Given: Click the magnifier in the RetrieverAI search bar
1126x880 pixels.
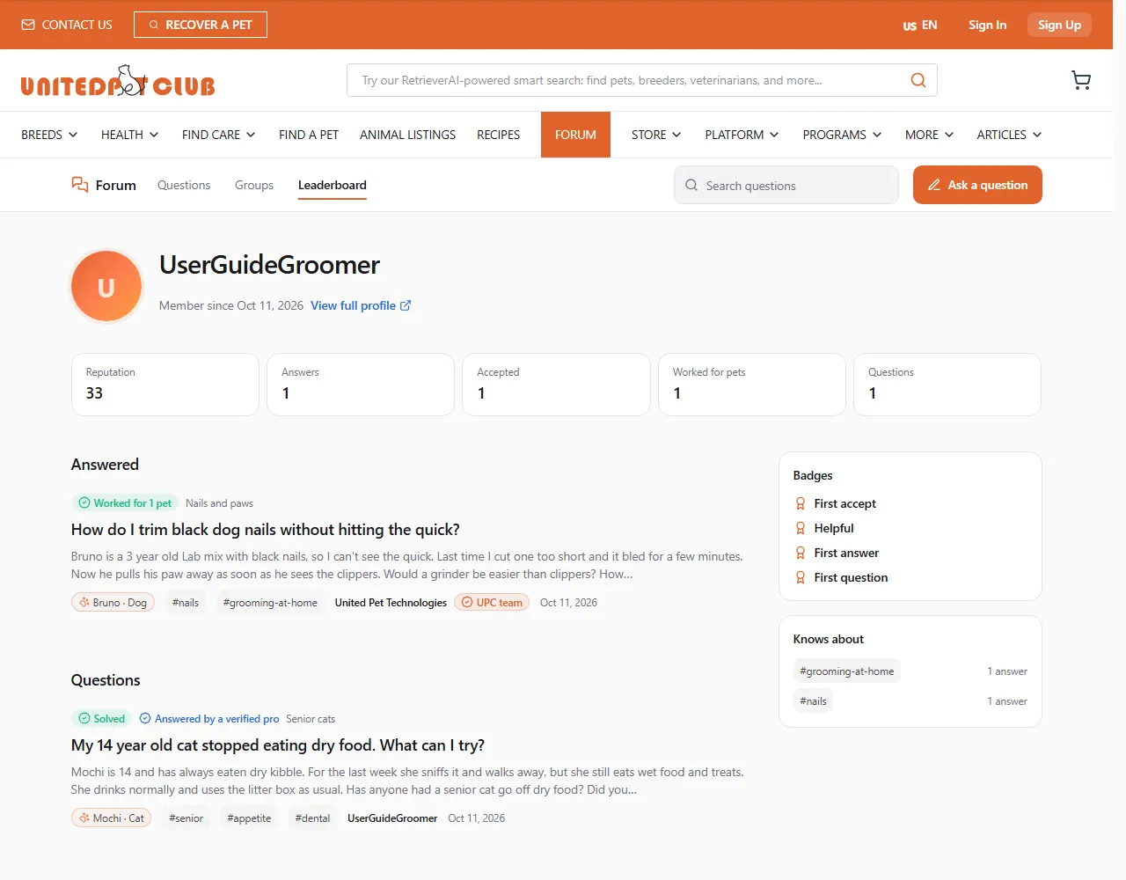Looking at the screenshot, I should click(x=918, y=80).
